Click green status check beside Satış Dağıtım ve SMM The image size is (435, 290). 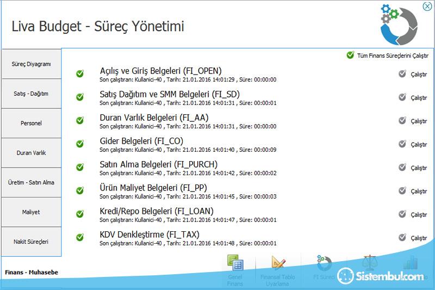80,97
